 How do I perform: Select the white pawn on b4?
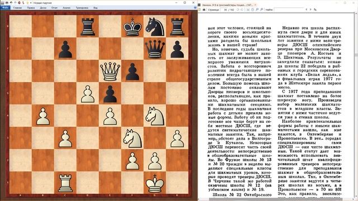pos(43,116)
